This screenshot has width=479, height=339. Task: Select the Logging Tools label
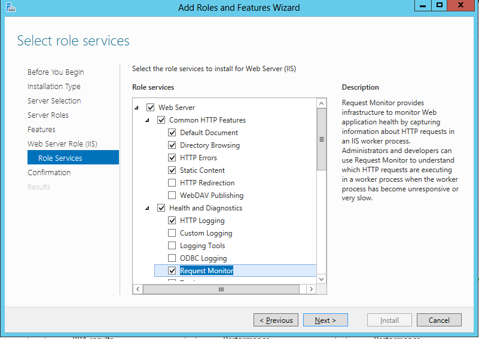(x=202, y=246)
